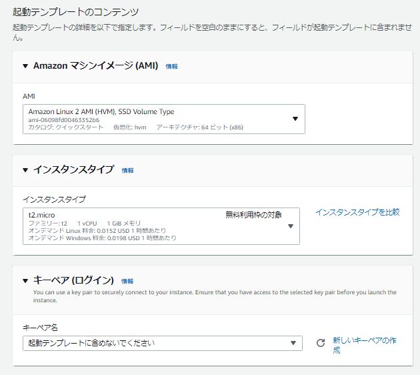
Task: Click the ami-06098fd00463352b6 ID text
Action: [64, 120]
